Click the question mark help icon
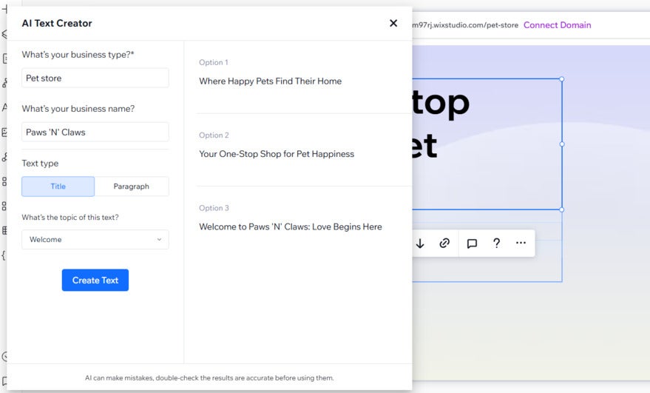This screenshot has height=393, width=650. click(496, 243)
